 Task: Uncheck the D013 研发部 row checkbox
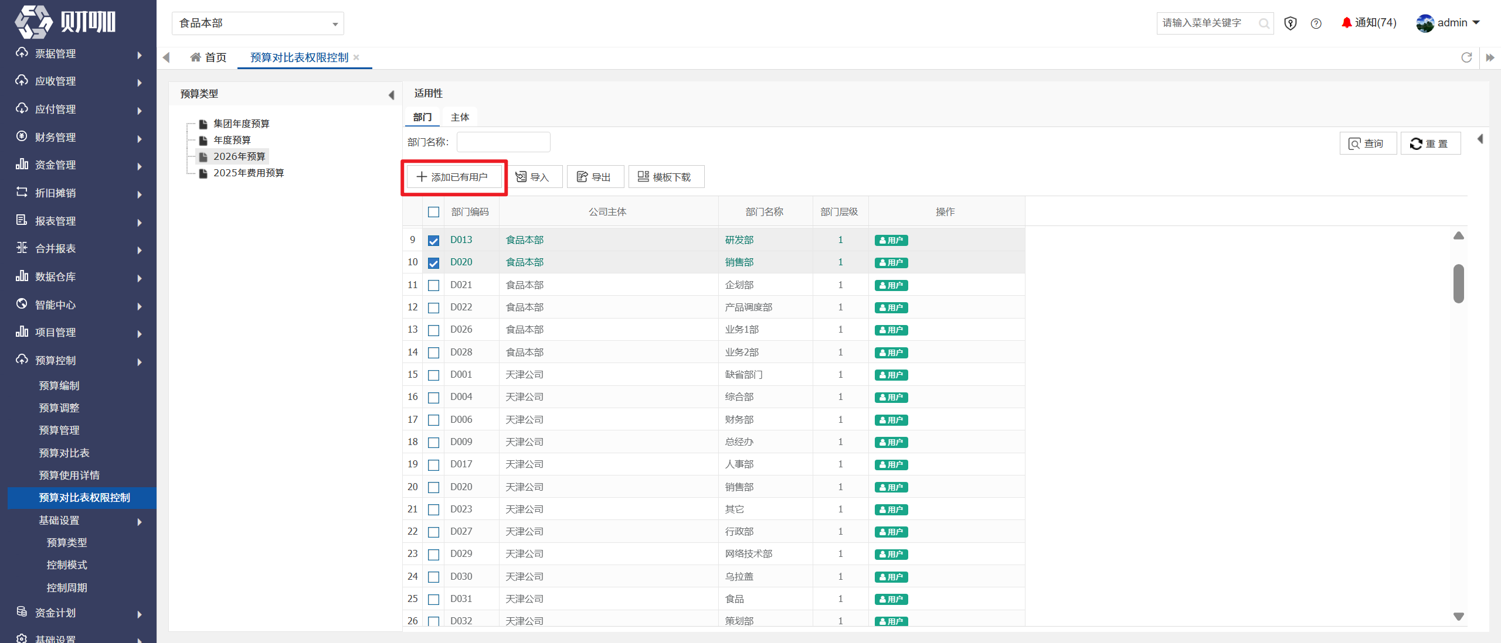[433, 241]
